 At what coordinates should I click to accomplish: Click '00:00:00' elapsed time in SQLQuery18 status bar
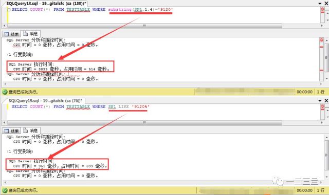(x=304, y=92)
